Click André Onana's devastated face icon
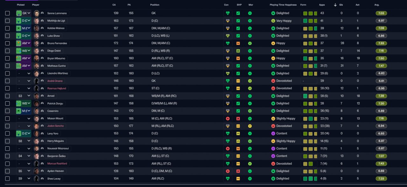407x187 pixels. (273, 81)
